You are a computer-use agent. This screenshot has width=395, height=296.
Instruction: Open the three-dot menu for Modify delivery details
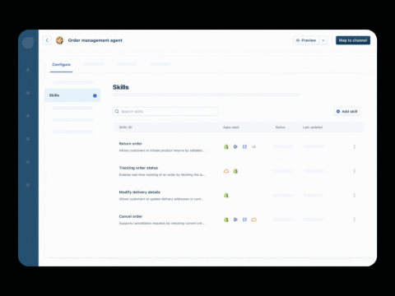(x=355, y=195)
